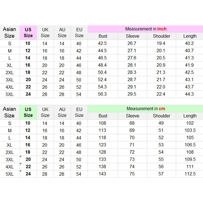Click the 106.5 length cell

tap(190, 145)
